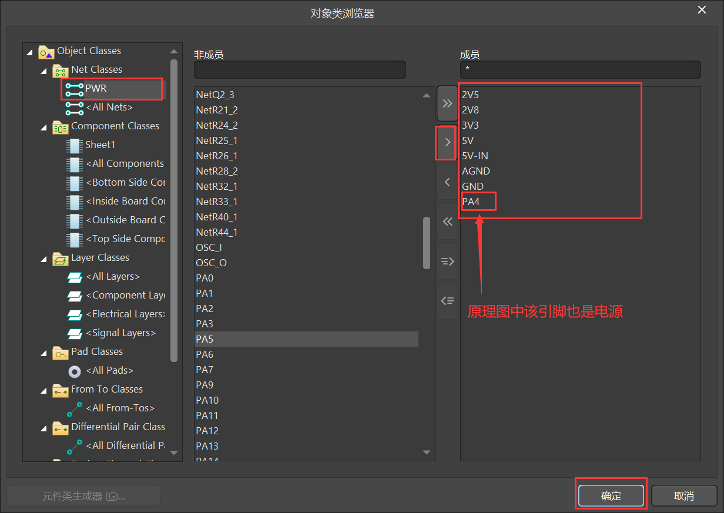
Task: Click the <Electrical Layers> layer icon
Action: tap(75, 315)
